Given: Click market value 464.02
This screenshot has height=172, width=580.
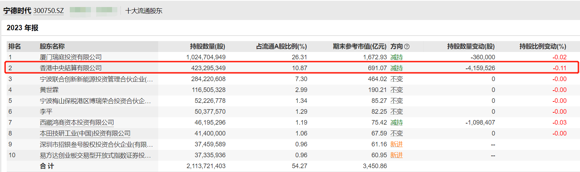Looking at the screenshot, I should (x=377, y=79).
